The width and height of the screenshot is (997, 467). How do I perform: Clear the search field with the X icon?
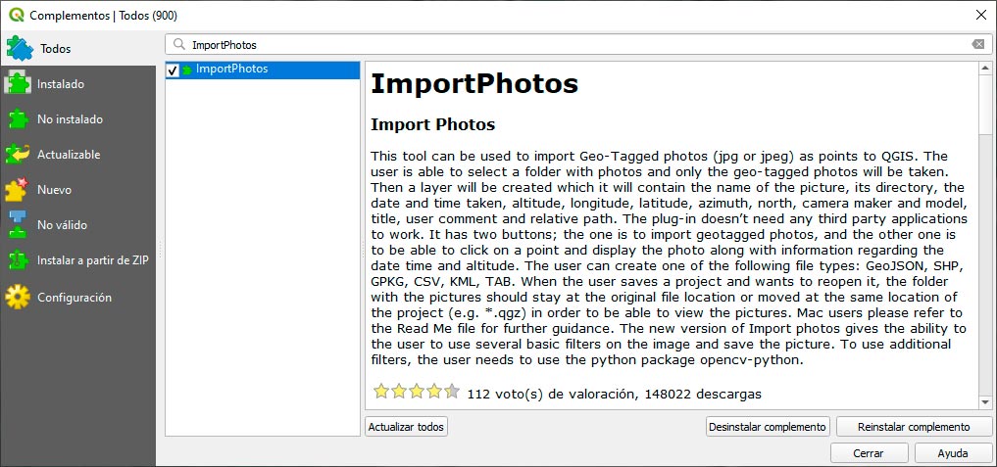tap(978, 44)
